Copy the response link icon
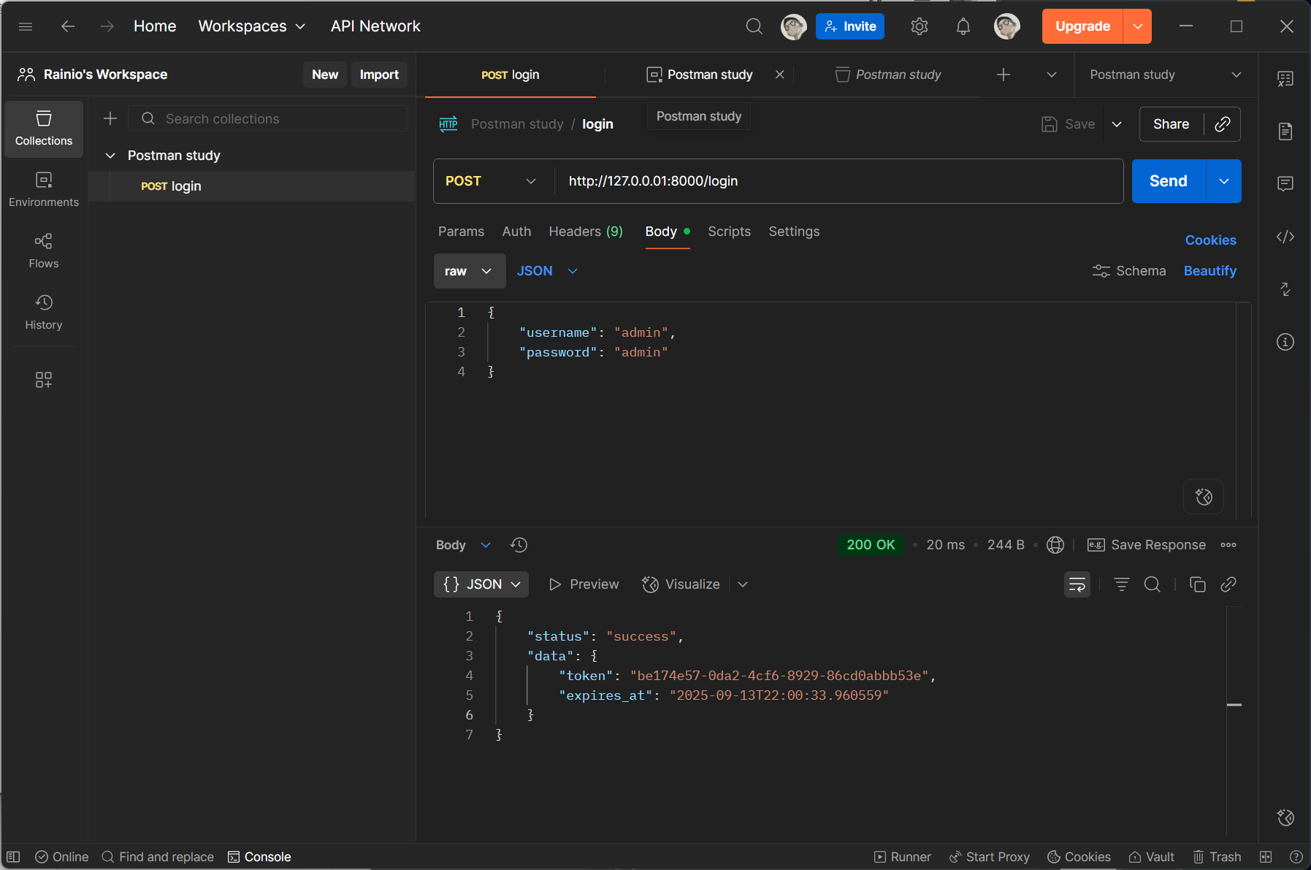Image resolution: width=1311 pixels, height=870 pixels. click(x=1228, y=584)
